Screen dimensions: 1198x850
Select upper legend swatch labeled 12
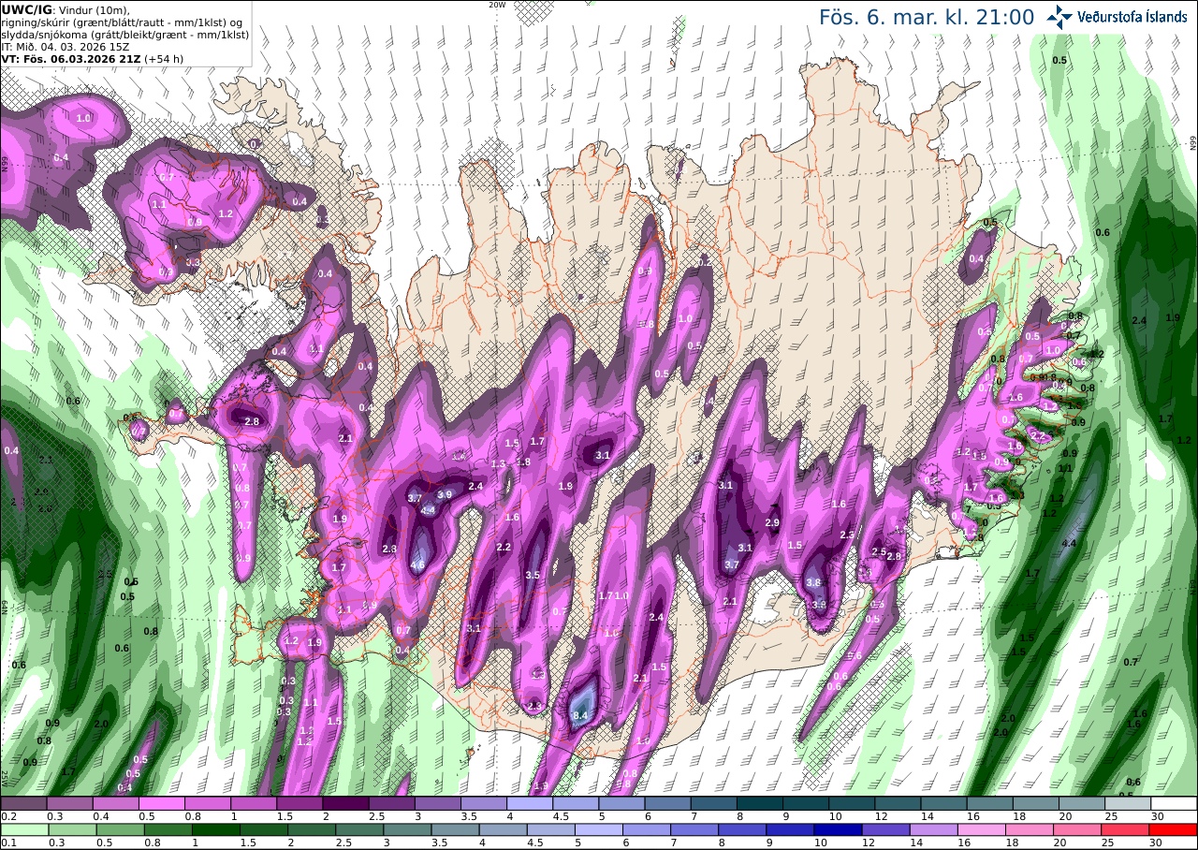click(898, 803)
